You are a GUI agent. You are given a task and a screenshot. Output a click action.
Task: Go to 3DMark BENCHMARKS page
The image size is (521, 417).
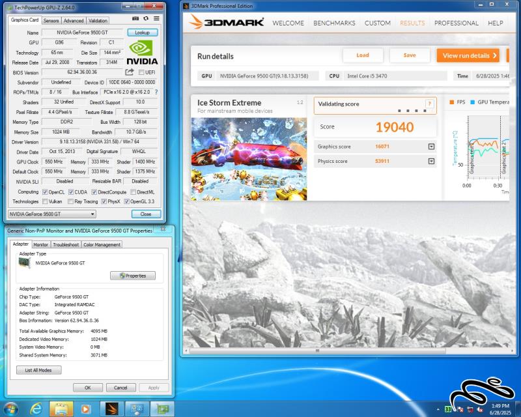[x=334, y=23]
